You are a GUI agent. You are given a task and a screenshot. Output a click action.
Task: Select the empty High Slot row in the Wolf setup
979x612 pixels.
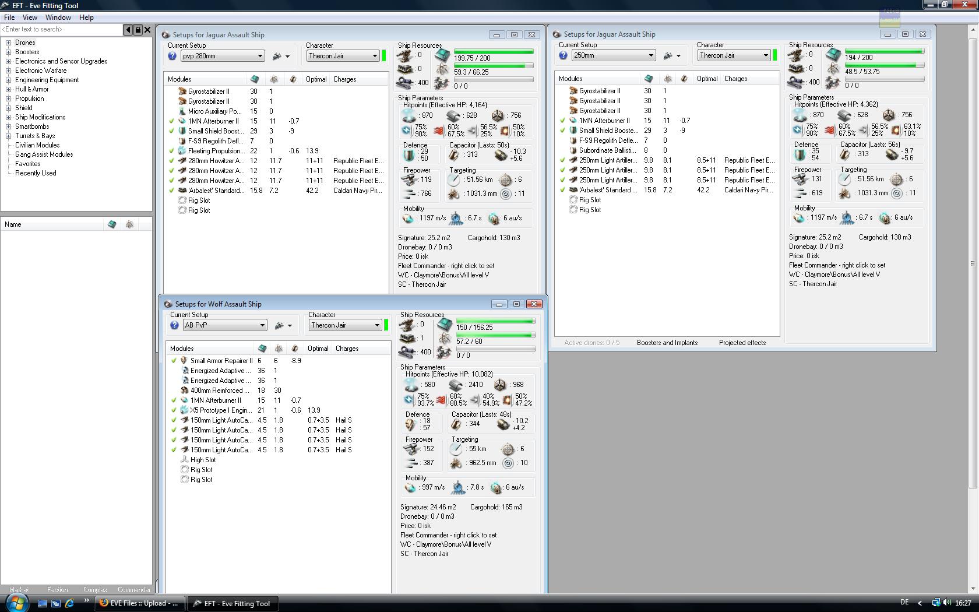pos(203,460)
